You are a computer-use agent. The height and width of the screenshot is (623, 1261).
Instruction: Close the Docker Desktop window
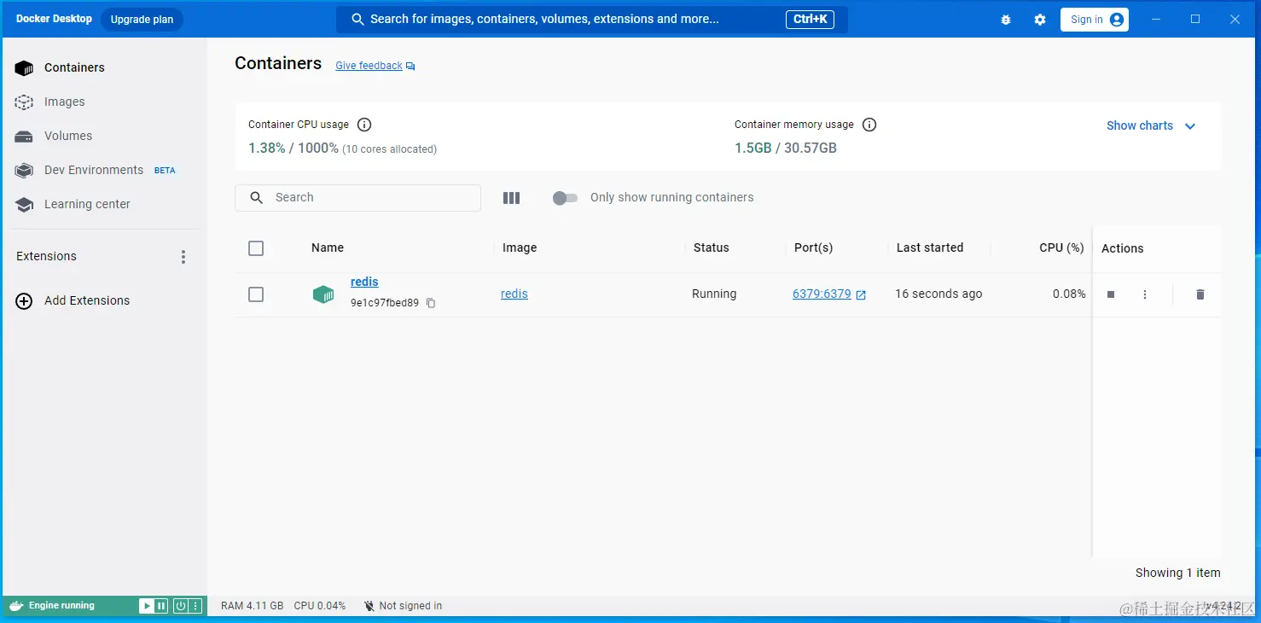[1235, 19]
